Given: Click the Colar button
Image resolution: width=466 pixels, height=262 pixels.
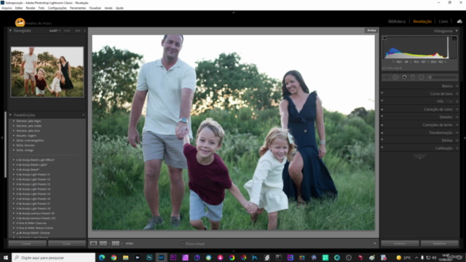Looking at the screenshot, I should [67, 243].
